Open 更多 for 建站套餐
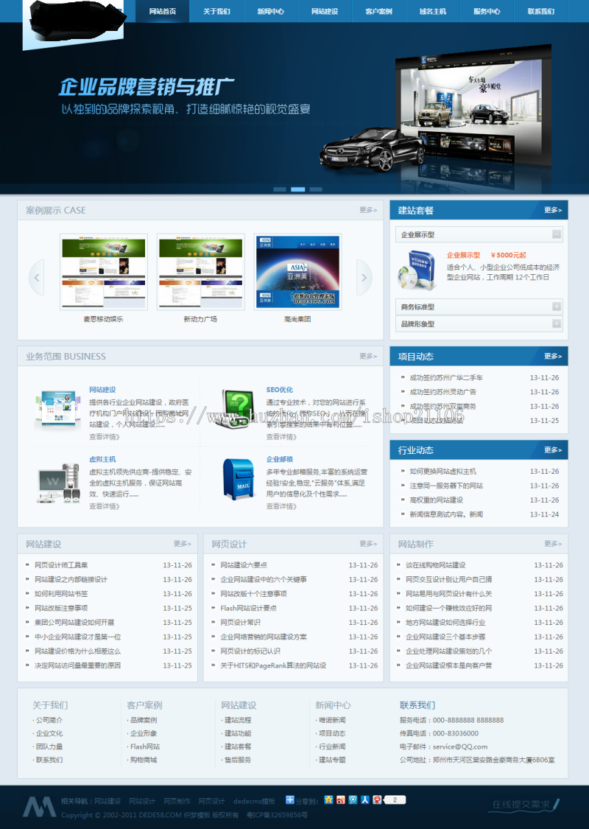The height and width of the screenshot is (829, 589). tap(553, 210)
